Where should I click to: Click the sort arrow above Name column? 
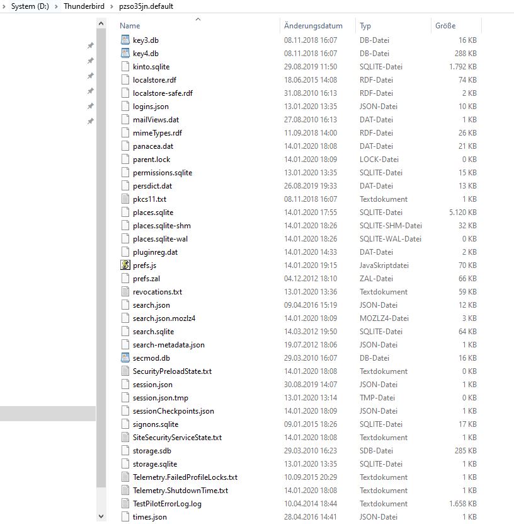pos(198,19)
